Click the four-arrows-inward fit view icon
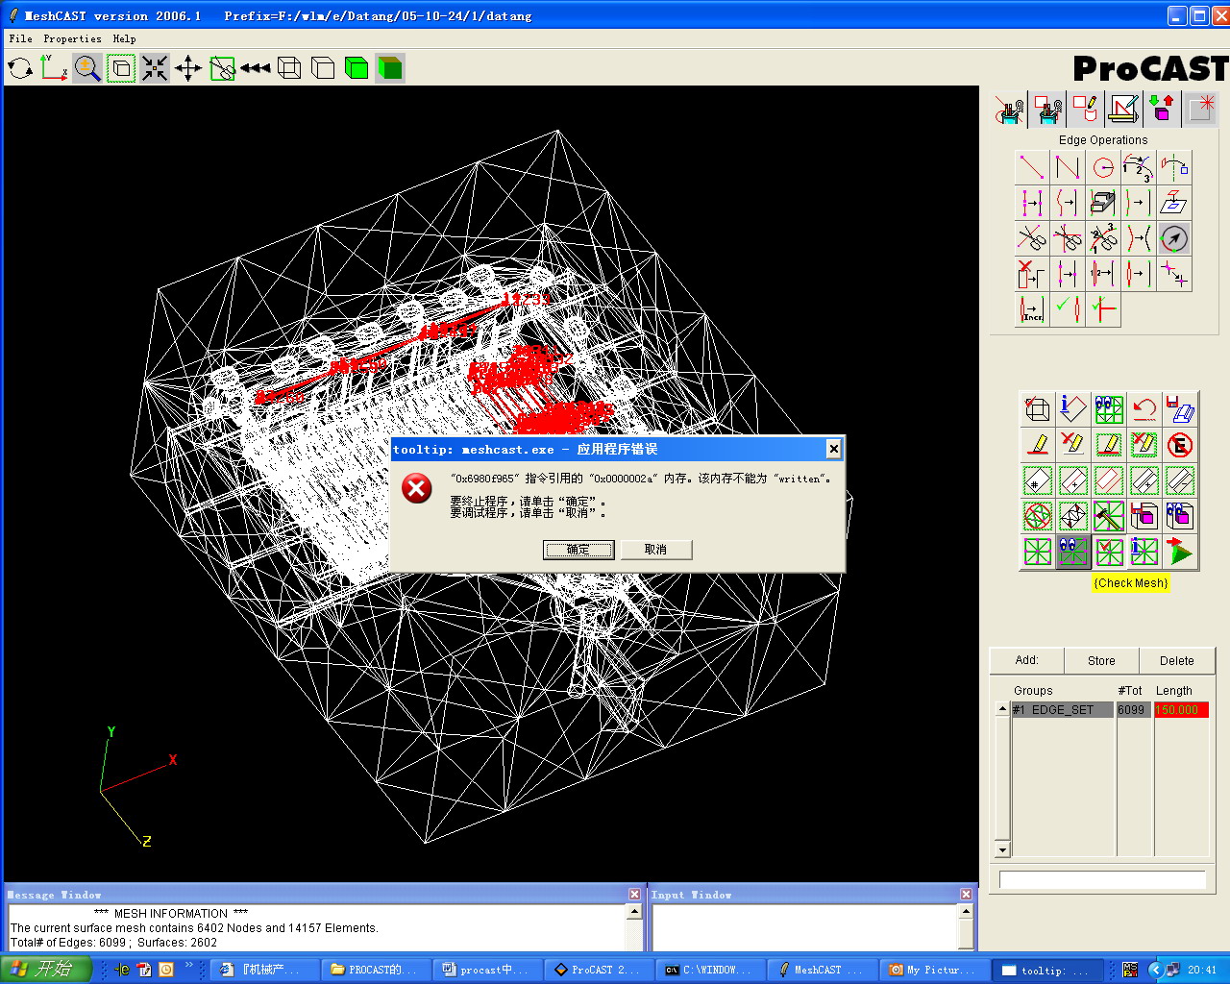The height and width of the screenshot is (984, 1230). tap(155, 68)
